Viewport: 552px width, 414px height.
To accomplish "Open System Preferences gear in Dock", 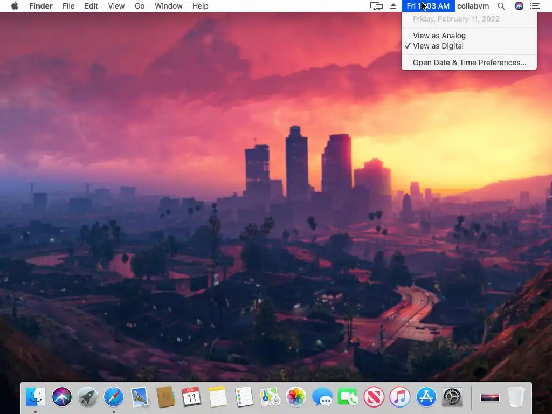I will click(x=452, y=397).
